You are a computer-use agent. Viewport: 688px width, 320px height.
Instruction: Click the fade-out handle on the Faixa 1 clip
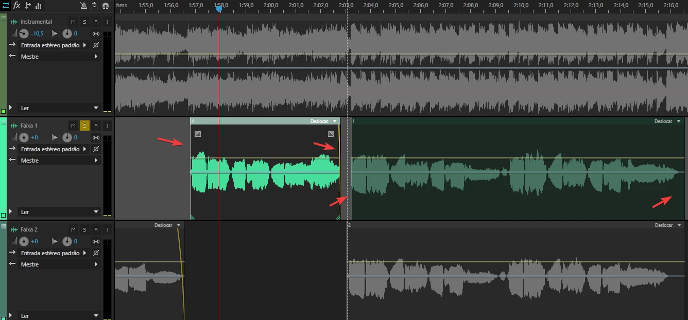(331, 134)
